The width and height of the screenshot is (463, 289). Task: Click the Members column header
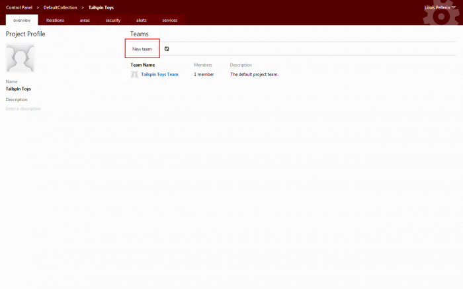pyautogui.click(x=203, y=65)
